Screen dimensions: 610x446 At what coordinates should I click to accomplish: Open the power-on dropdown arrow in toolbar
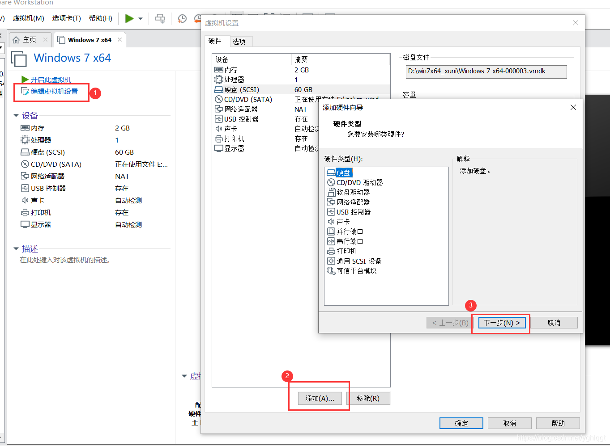141,19
